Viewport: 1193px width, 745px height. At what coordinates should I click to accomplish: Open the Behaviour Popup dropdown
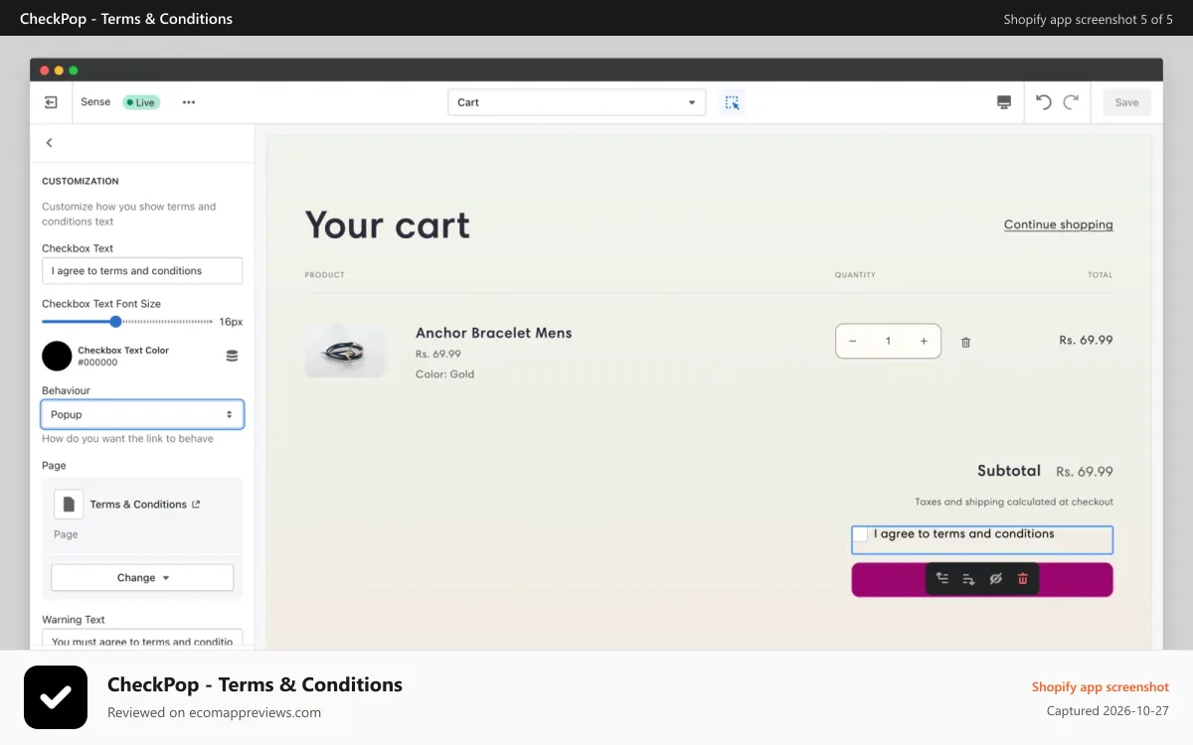pyautogui.click(x=142, y=414)
